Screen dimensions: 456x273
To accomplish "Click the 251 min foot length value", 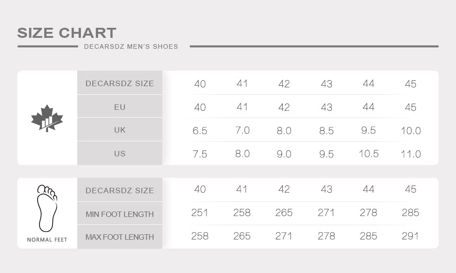I will coord(200,213).
